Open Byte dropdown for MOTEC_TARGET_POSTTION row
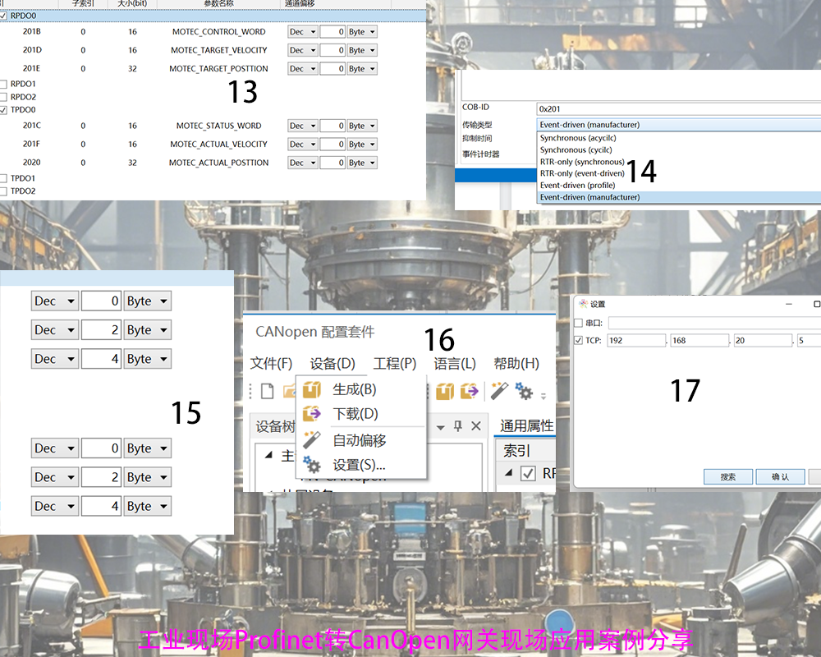This screenshot has height=657, width=821. click(x=362, y=68)
